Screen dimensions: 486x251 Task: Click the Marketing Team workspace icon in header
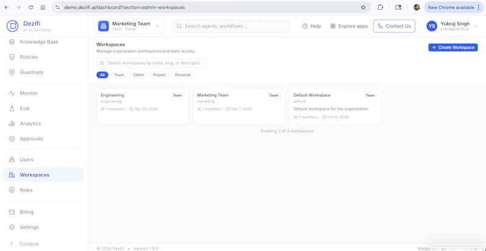[103, 26]
